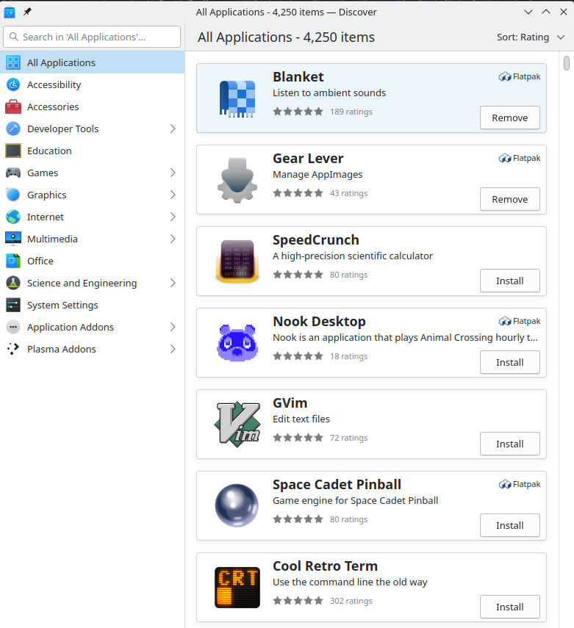This screenshot has height=628, width=574.
Task: Open the Accessibility category
Action: [92, 84]
